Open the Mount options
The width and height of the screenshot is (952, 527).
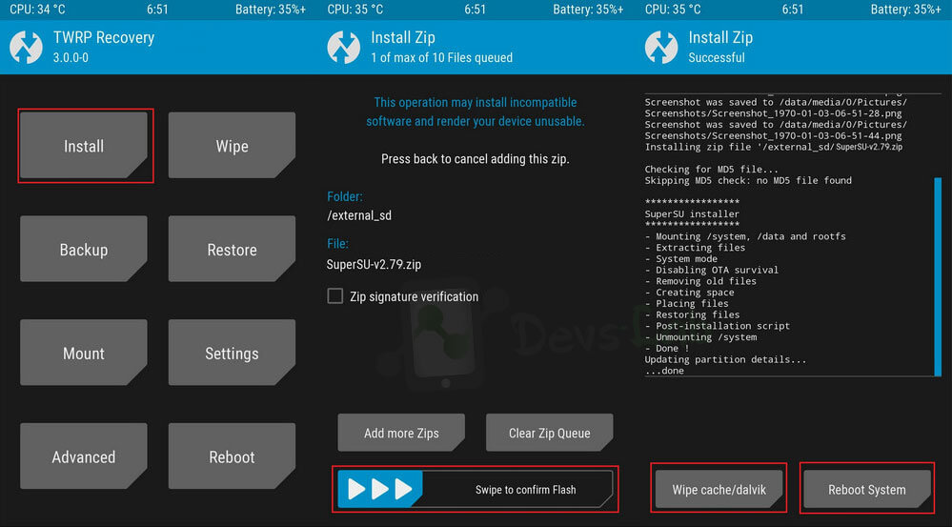pos(84,353)
